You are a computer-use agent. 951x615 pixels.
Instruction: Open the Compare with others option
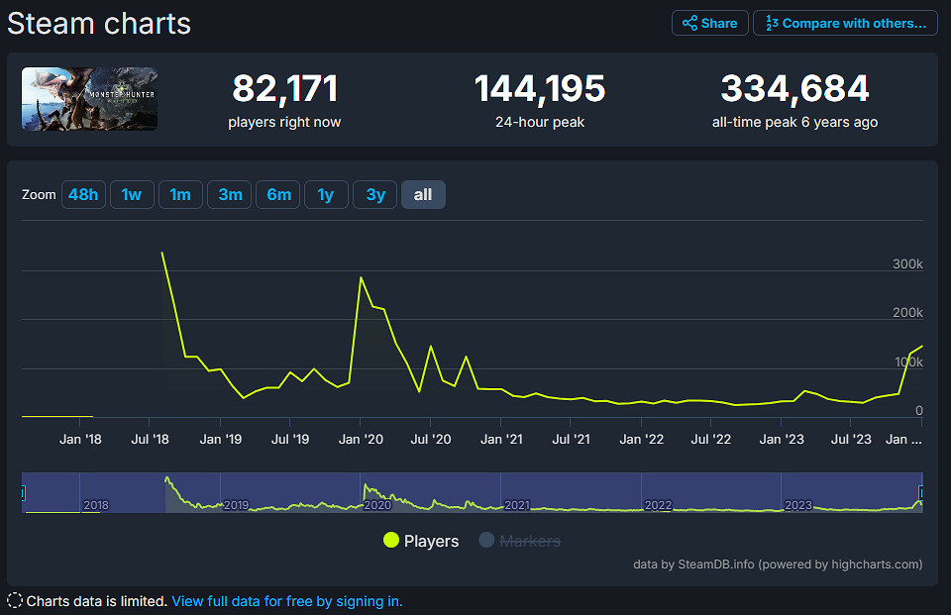coord(845,23)
